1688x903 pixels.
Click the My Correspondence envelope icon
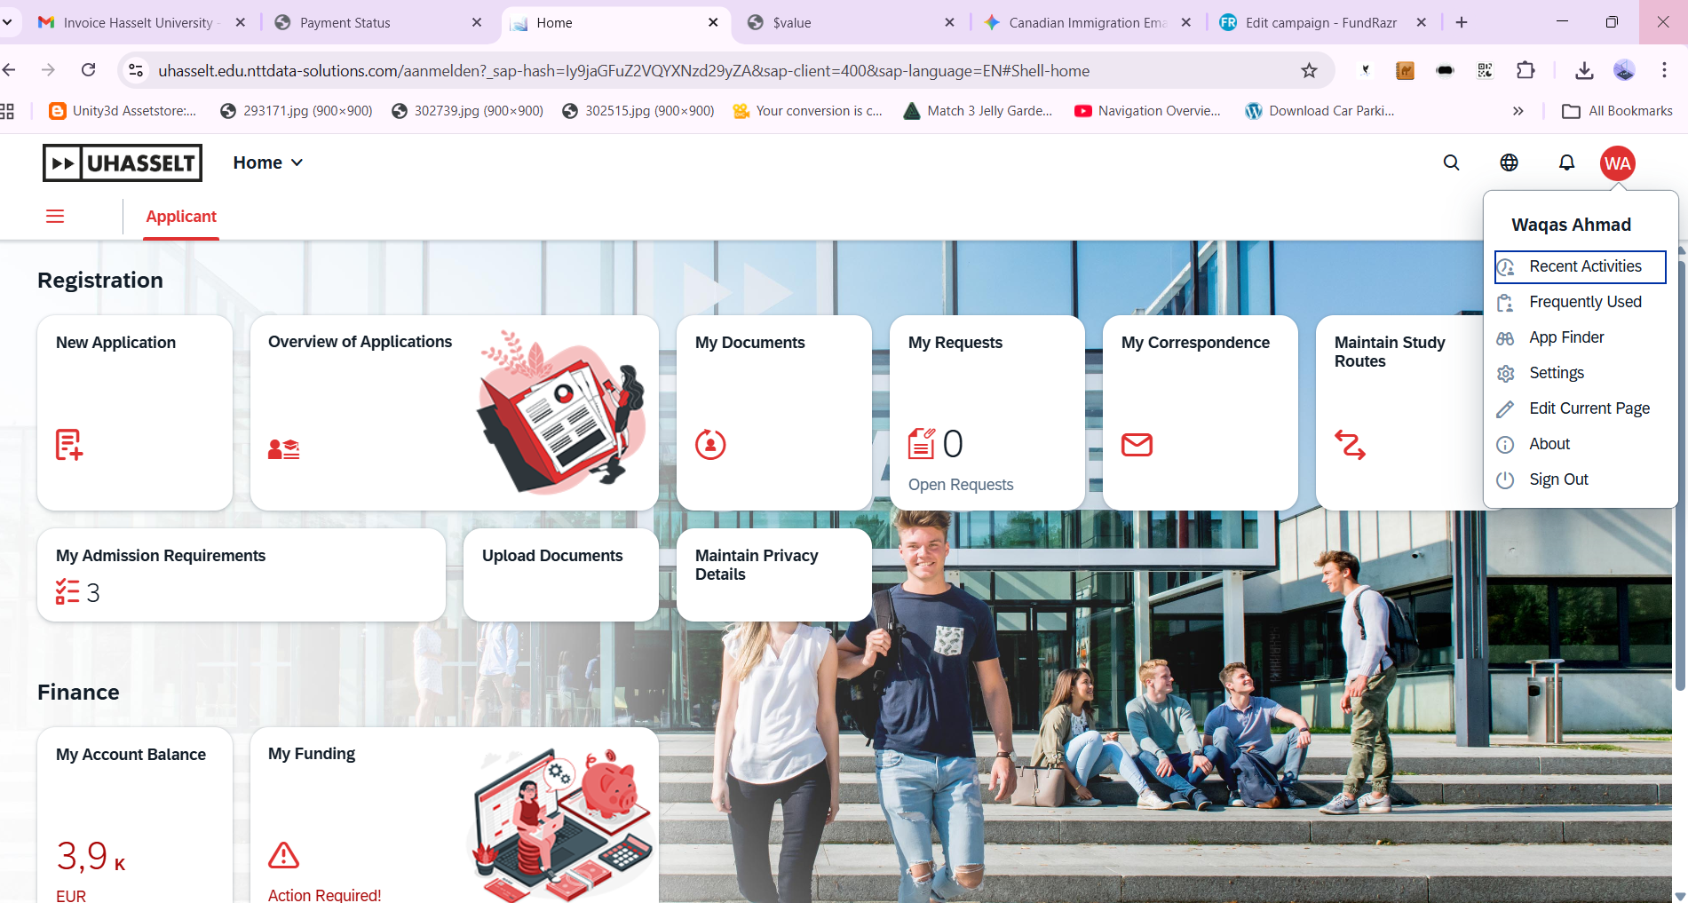(x=1137, y=444)
